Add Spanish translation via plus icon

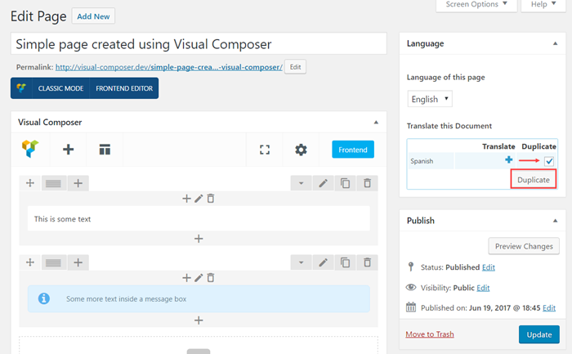coord(508,159)
